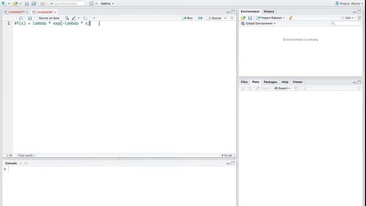This screenshot has height=206, width=366.
Task: Click the Save All documents icon
Action: point(34,4)
